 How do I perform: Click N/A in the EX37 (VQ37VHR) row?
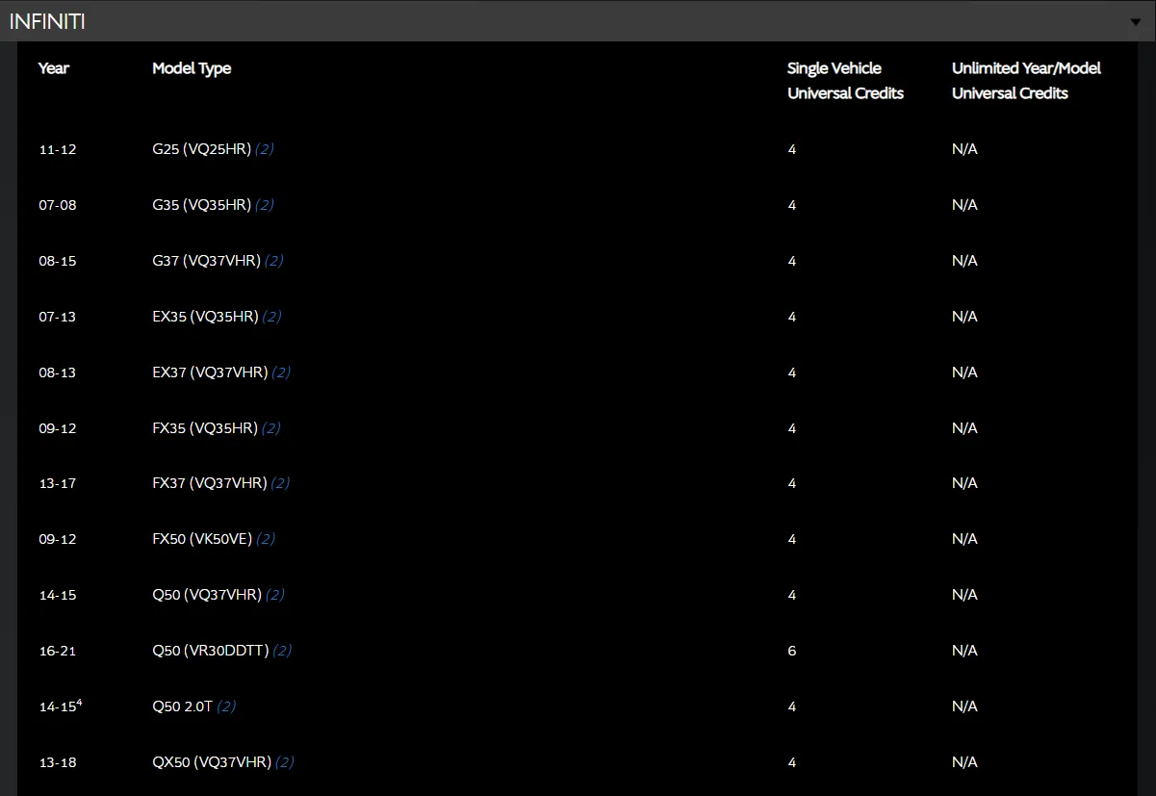(x=964, y=372)
